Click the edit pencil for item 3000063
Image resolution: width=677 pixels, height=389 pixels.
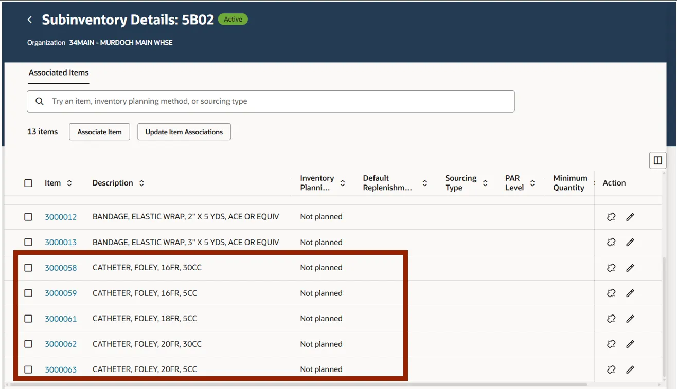[x=630, y=369]
